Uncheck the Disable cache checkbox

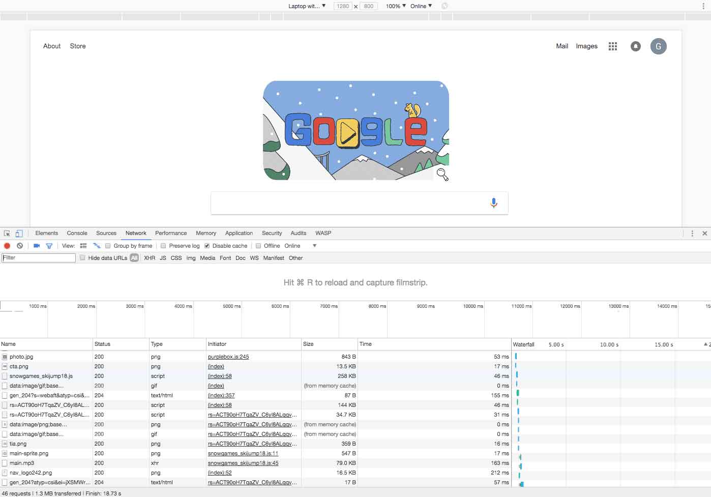(x=207, y=246)
